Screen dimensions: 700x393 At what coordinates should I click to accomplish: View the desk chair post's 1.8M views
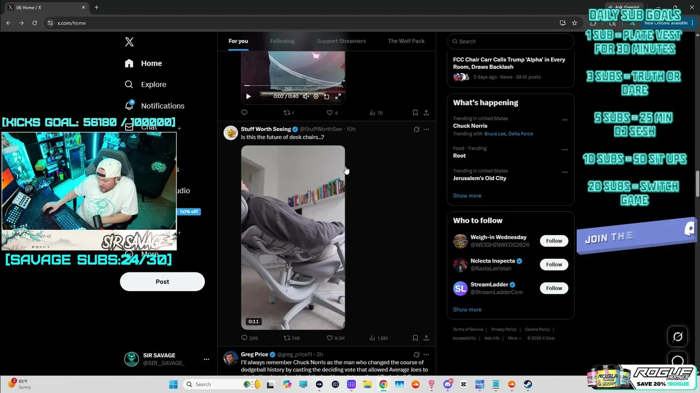coord(378,338)
